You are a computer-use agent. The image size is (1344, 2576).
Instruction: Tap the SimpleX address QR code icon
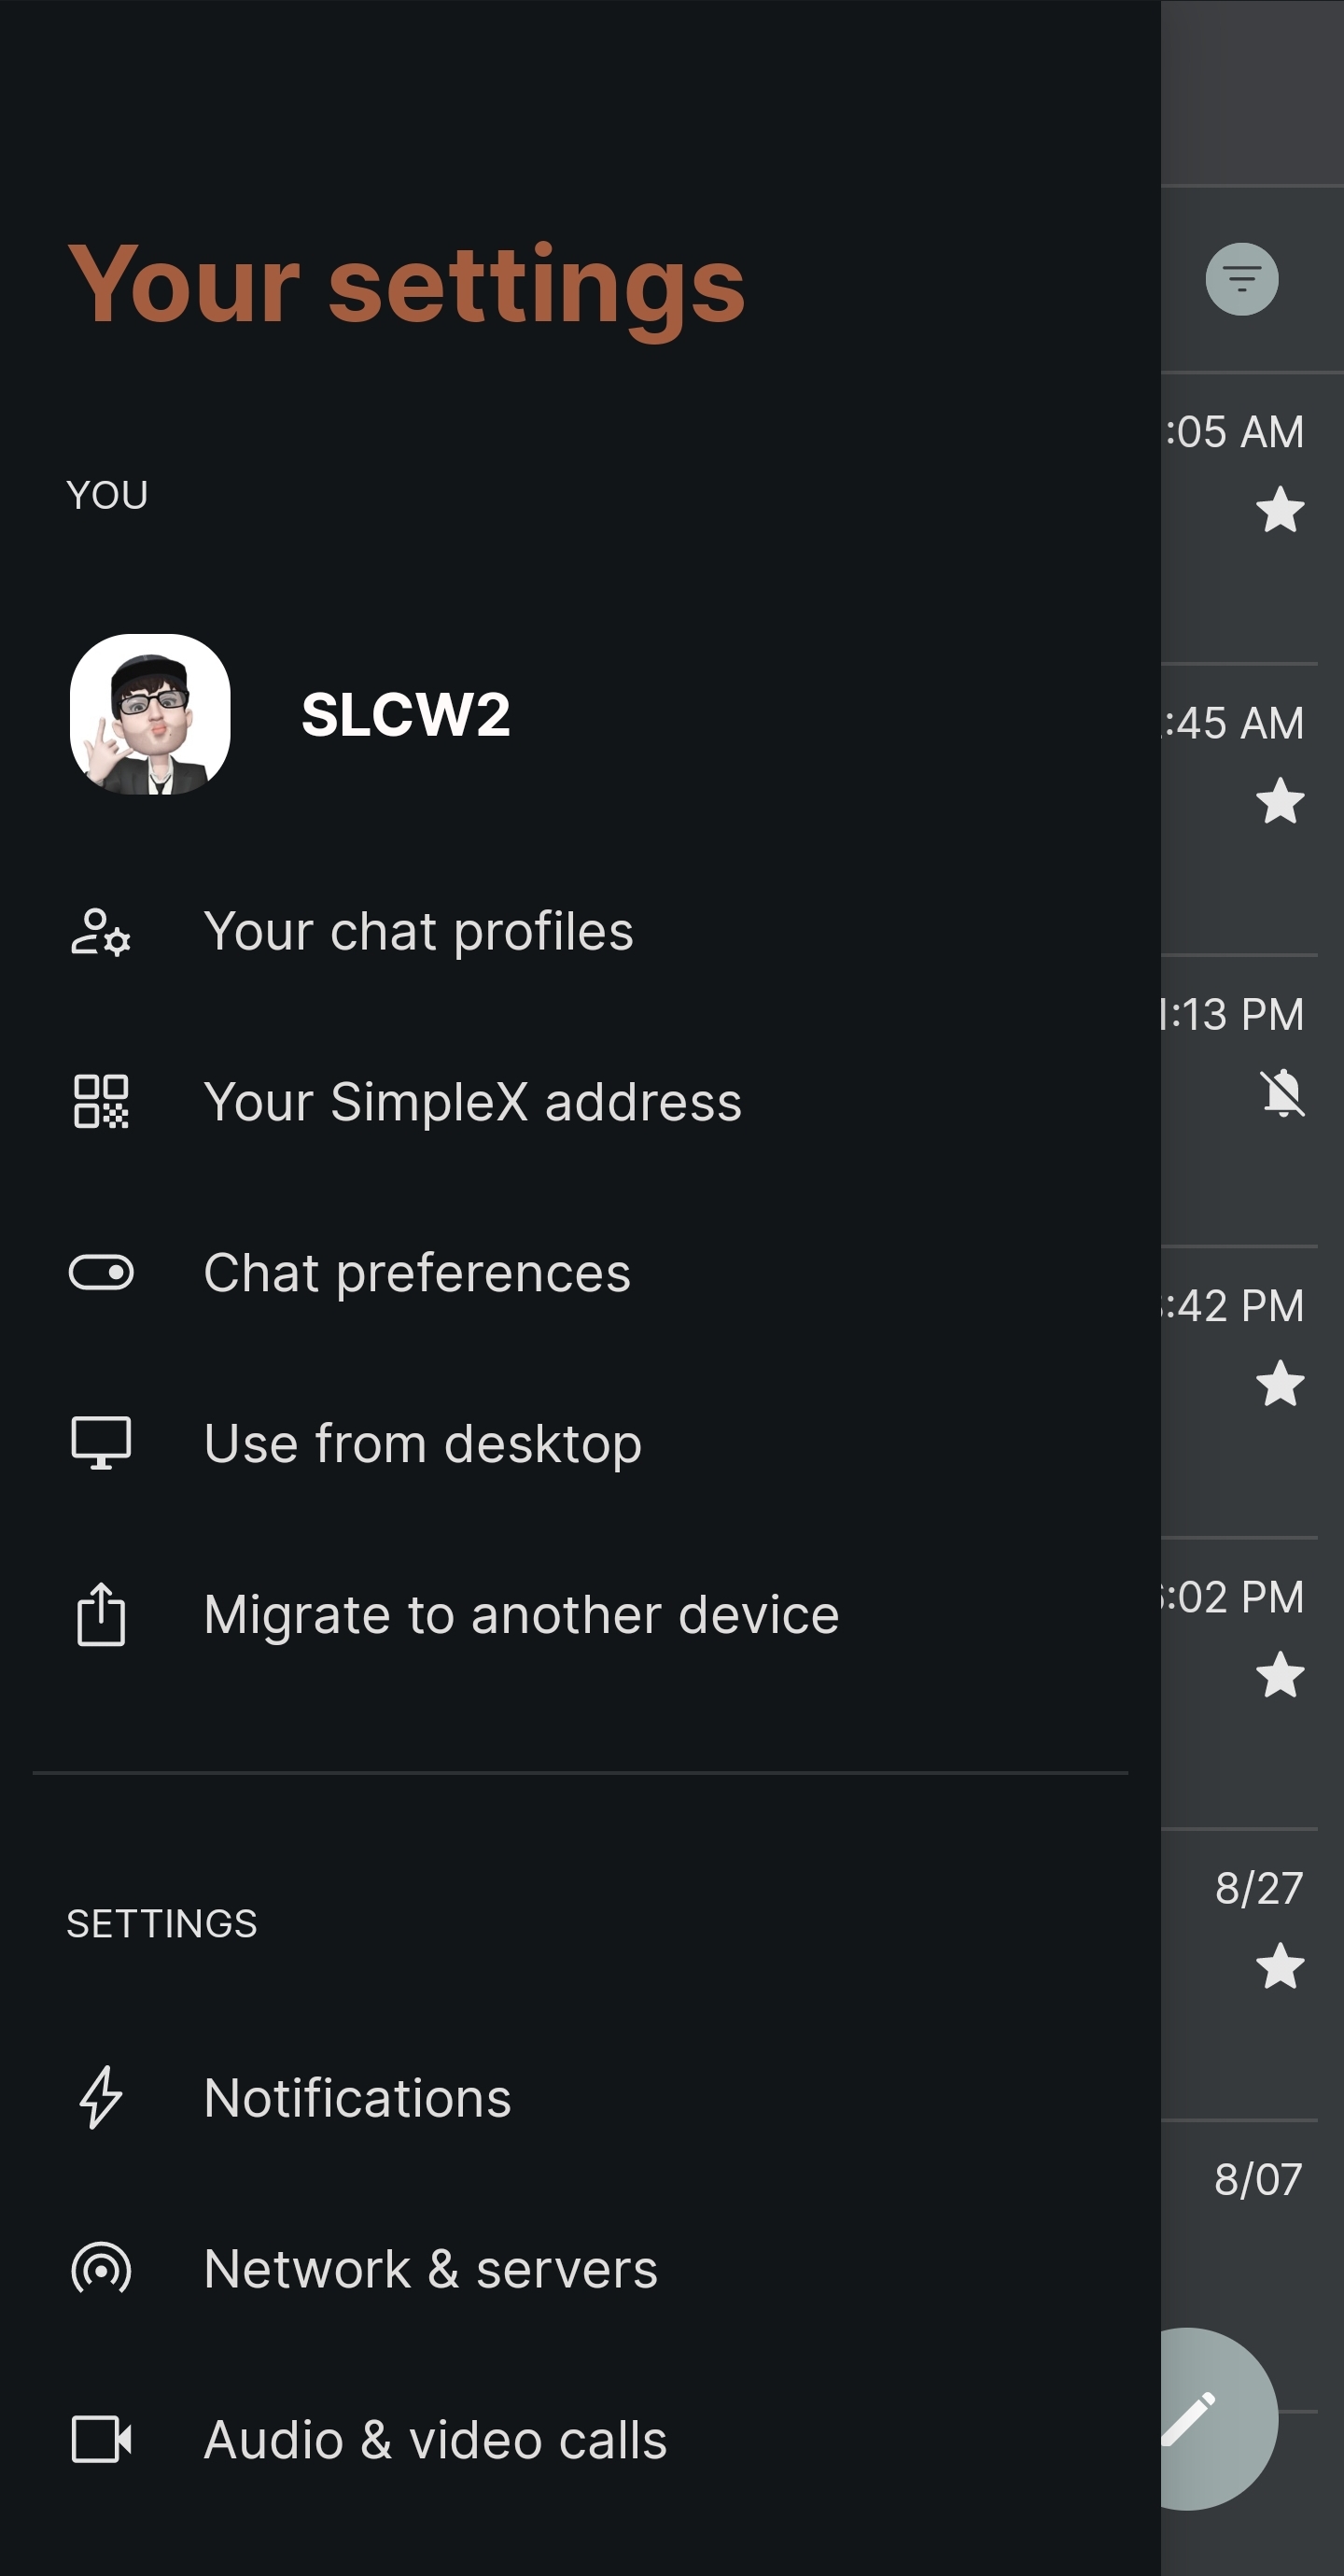[x=101, y=1102]
